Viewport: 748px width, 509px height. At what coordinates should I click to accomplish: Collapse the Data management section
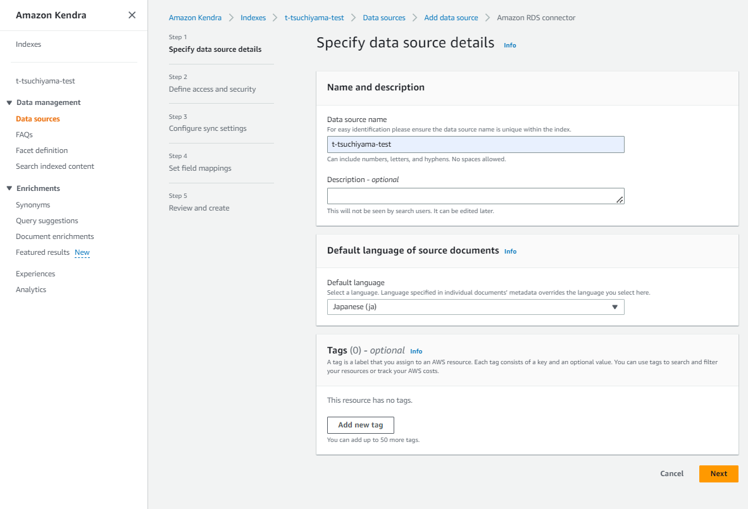coord(9,102)
